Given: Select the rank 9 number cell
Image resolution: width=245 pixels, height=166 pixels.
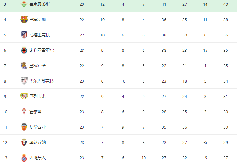Looking at the screenshot, I should 5,96.
